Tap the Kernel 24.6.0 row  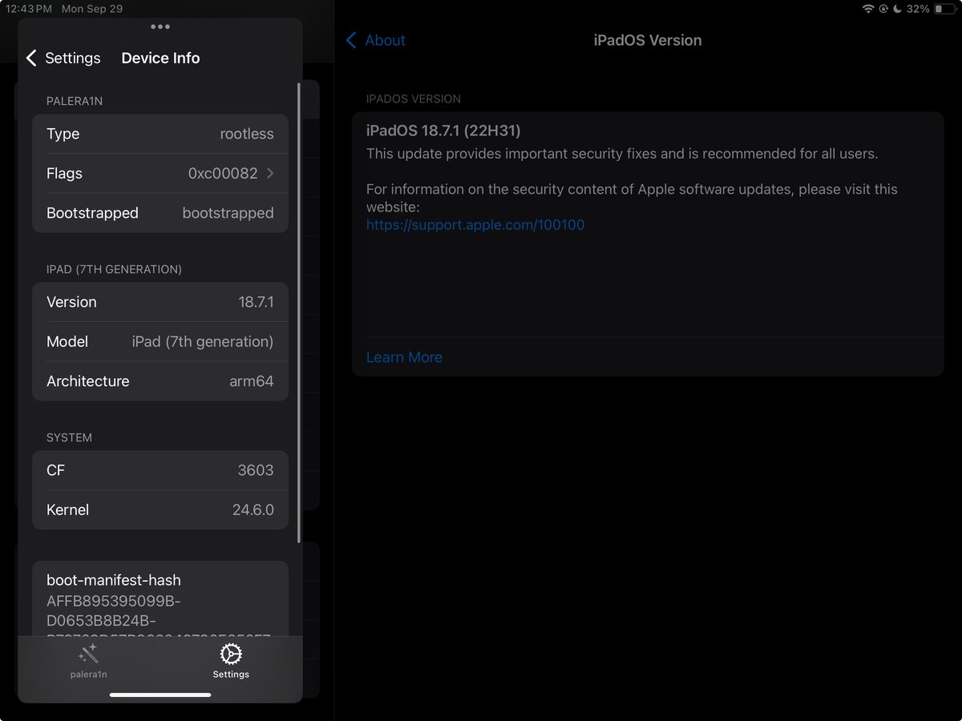(160, 510)
